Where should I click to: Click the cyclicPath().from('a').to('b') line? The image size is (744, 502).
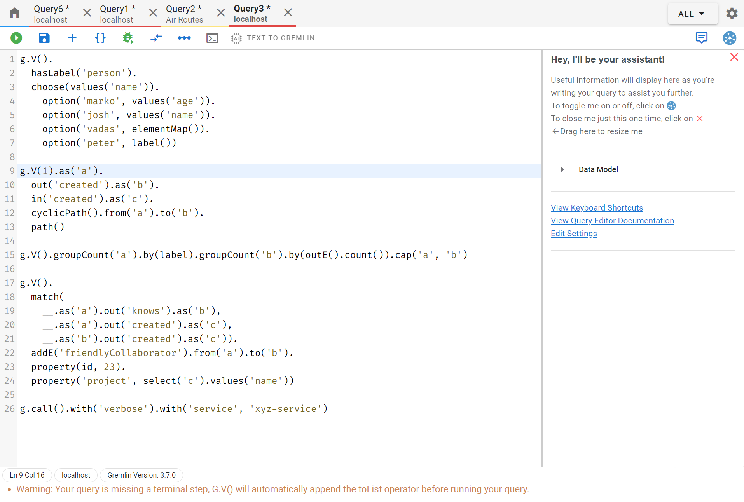click(117, 213)
